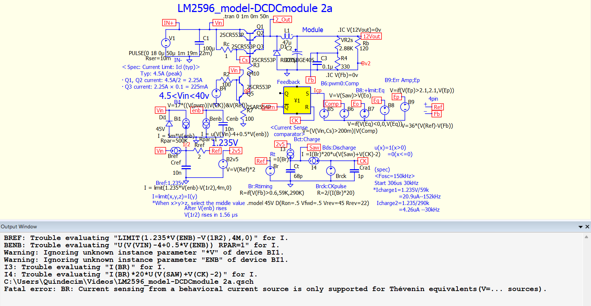Click the C1 capacitor symbol
591x306 pixels.
(x=199, y=43)
